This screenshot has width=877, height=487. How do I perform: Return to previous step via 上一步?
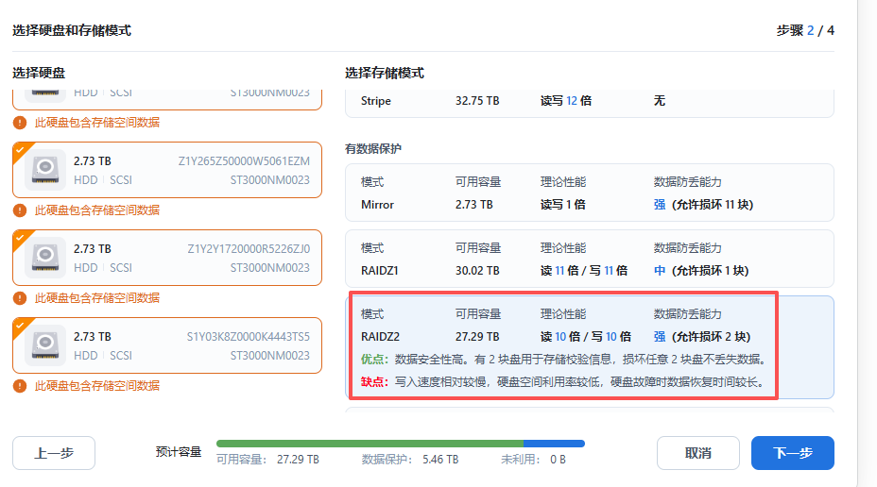tap(54, 453)
